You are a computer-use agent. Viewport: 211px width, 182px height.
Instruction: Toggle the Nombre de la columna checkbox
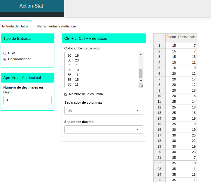point(66,94)
